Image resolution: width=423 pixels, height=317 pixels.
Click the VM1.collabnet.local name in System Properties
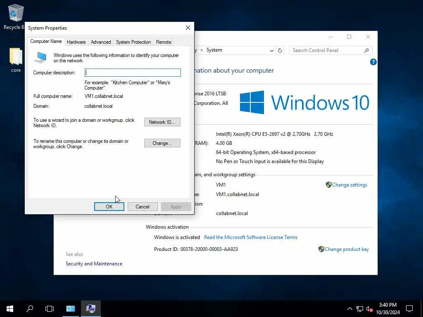[x=104, y=96]
